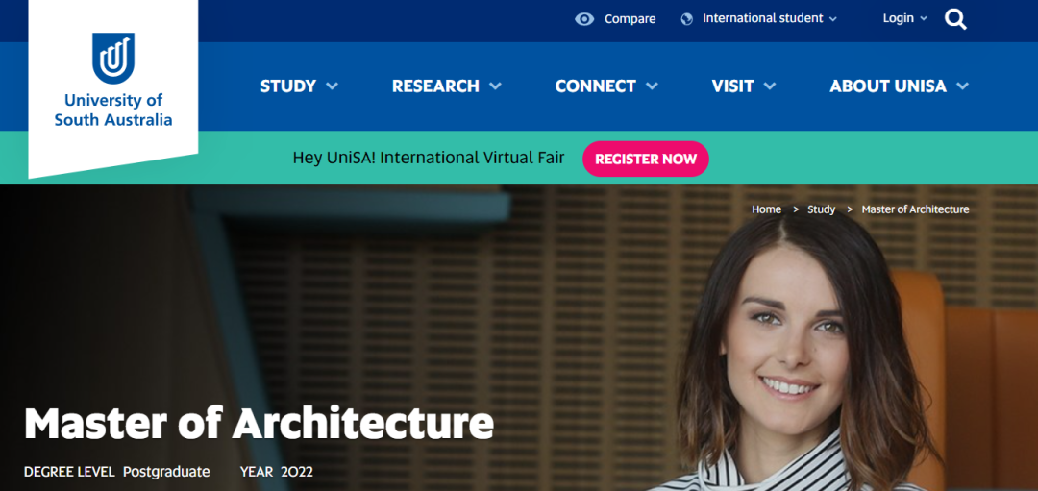Open the Compare link
Image resolution: width=1038 pixels, height=491 pixels.
630,19
